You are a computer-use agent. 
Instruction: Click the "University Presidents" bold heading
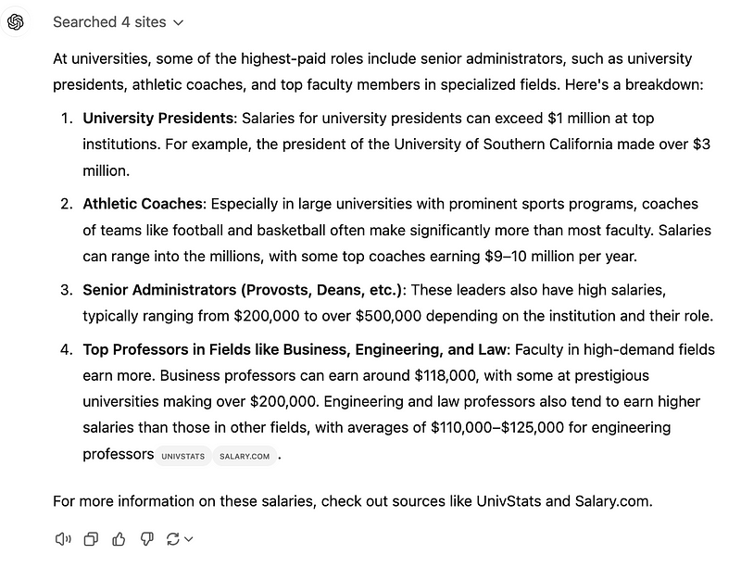pos(157,119)
